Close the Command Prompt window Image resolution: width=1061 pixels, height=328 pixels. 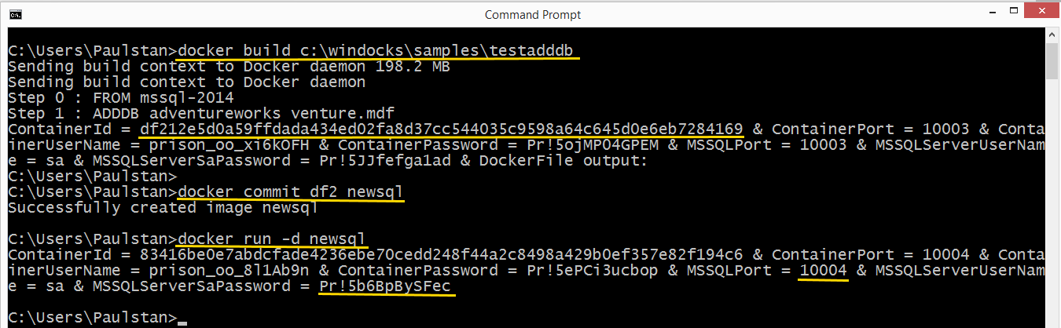[x=1042, y=14]
